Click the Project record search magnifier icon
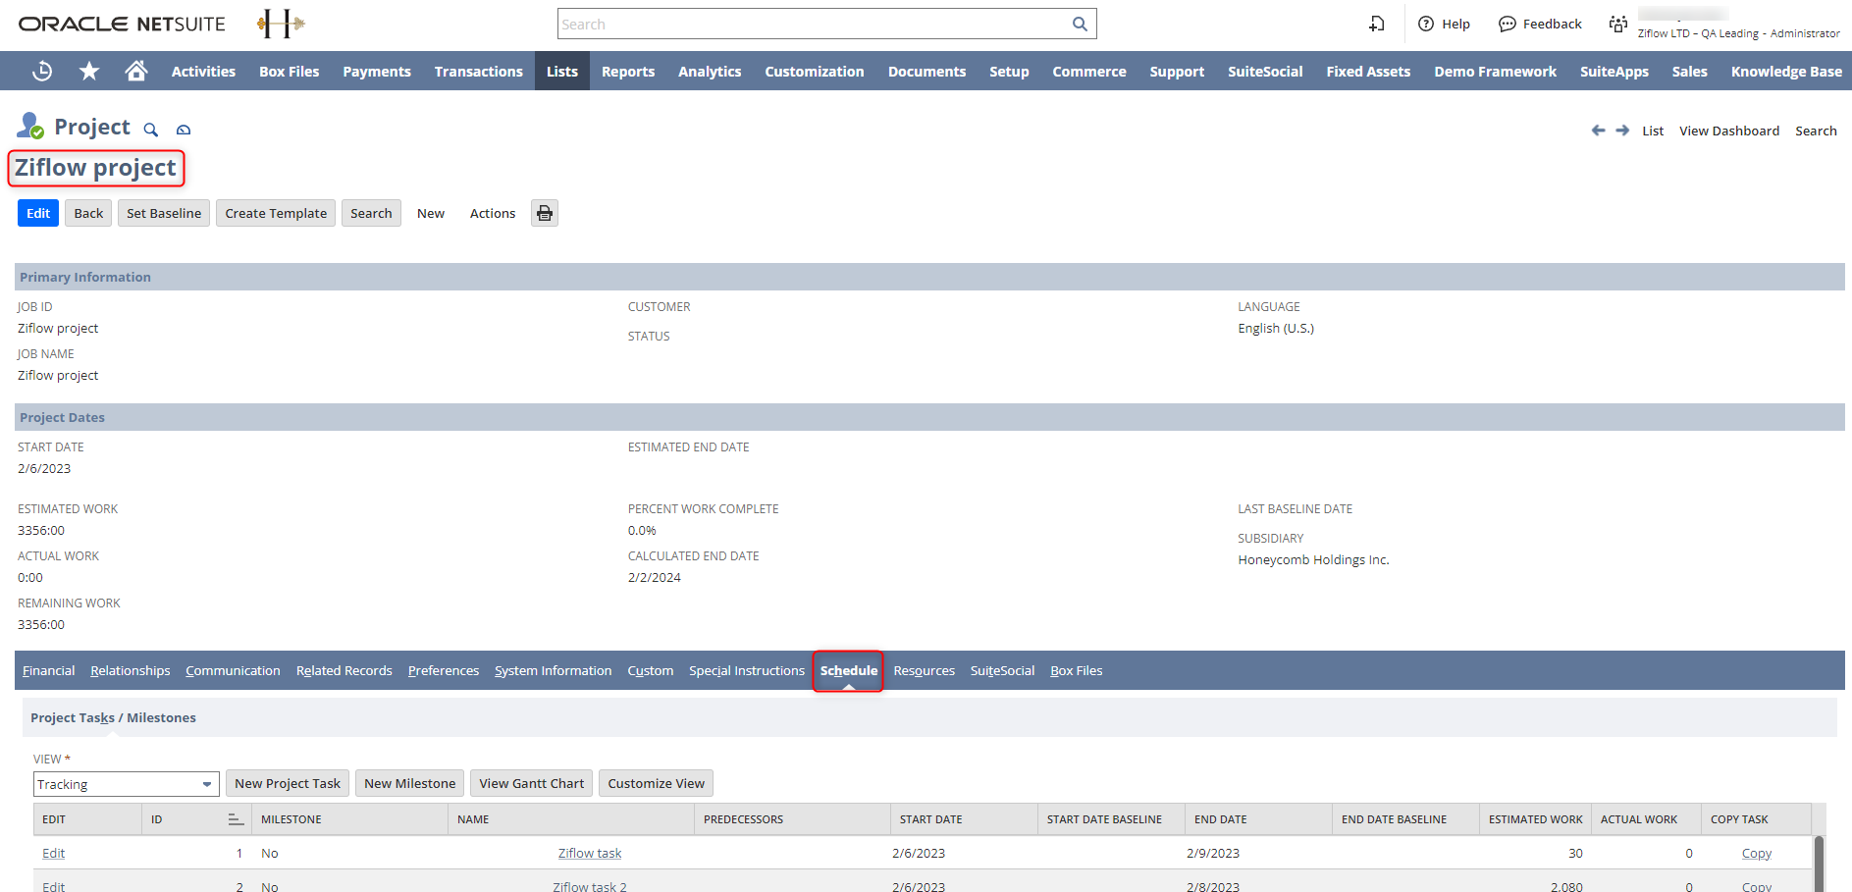 coord(151,130)
